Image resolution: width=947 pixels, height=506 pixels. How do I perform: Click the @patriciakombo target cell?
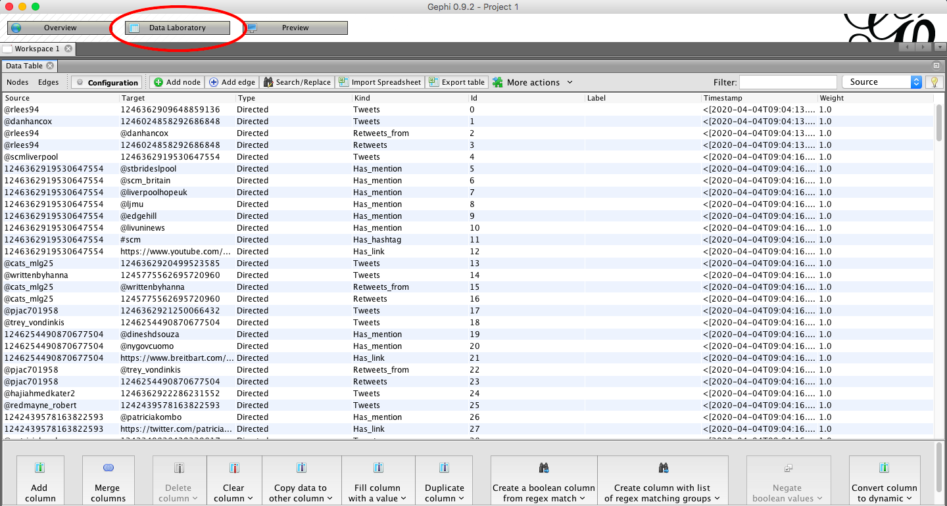pyautogui.click(x=176, y=417)
